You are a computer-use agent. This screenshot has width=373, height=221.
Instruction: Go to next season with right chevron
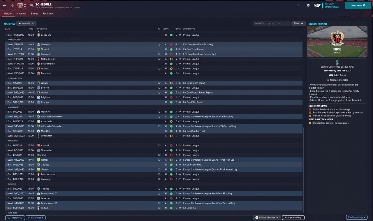(287, 24)
